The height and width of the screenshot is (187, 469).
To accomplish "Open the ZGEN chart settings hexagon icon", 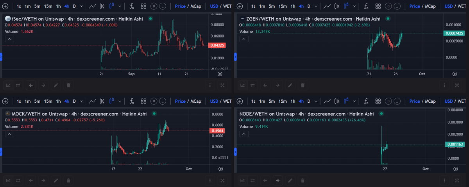I will [455, 73].
